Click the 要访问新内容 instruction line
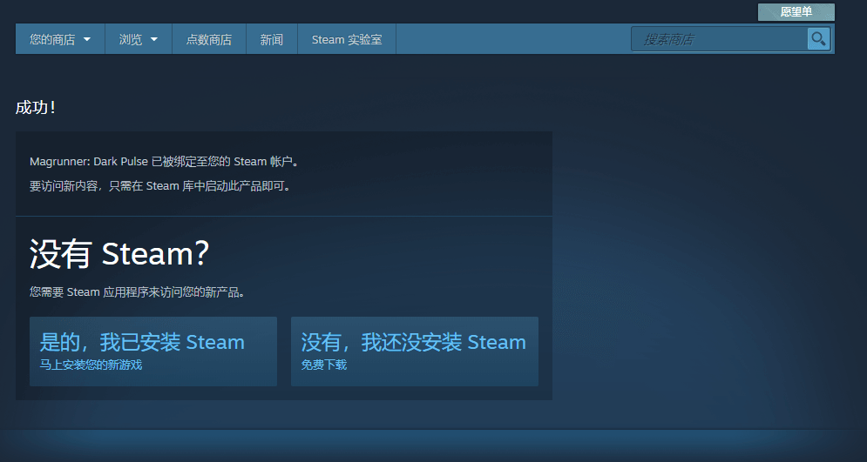Viewport: 867px width, 462px height. 159,186
